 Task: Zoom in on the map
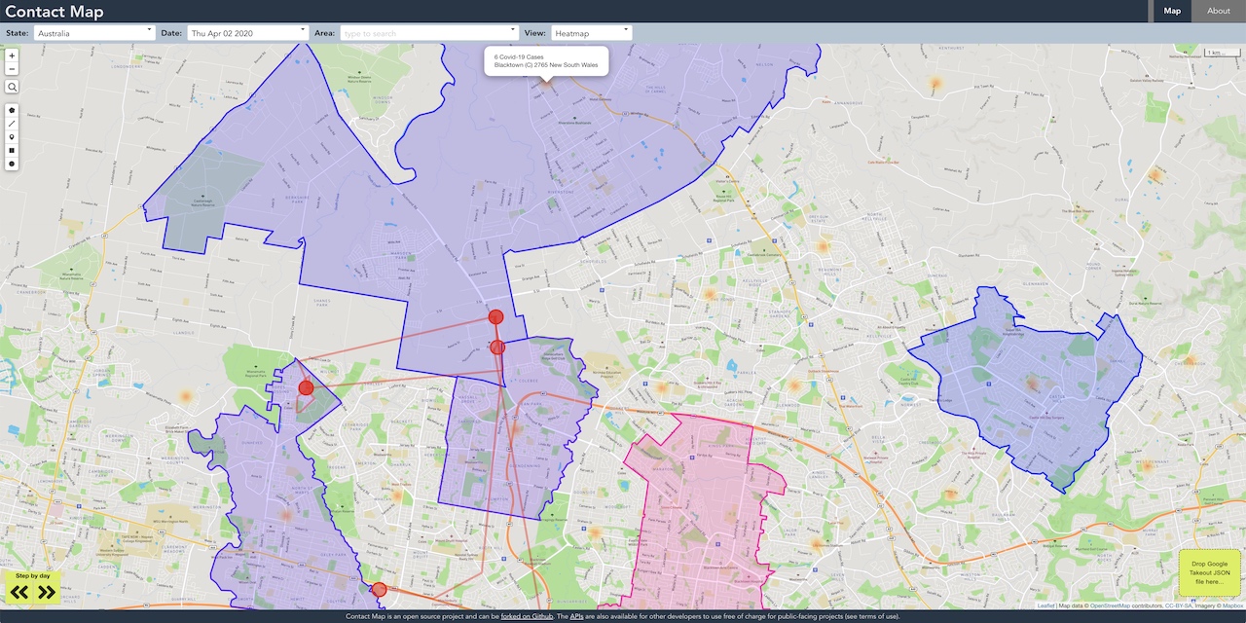click(x=12, y=55)
